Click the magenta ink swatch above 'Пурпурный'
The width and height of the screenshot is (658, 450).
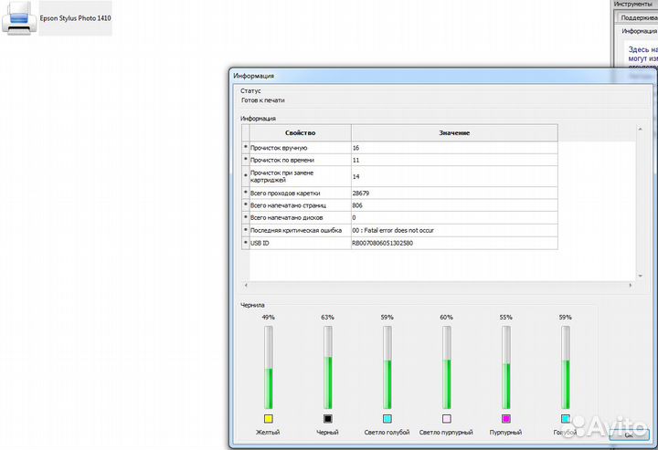(506, 419)
